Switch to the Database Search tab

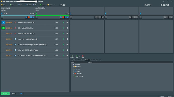(x=80, y=60)
